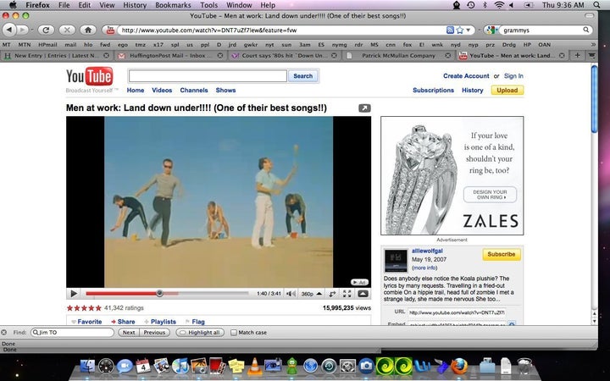Open a new tab with plus button
This screenshot has width=610, height=381.
pos(577,56)
